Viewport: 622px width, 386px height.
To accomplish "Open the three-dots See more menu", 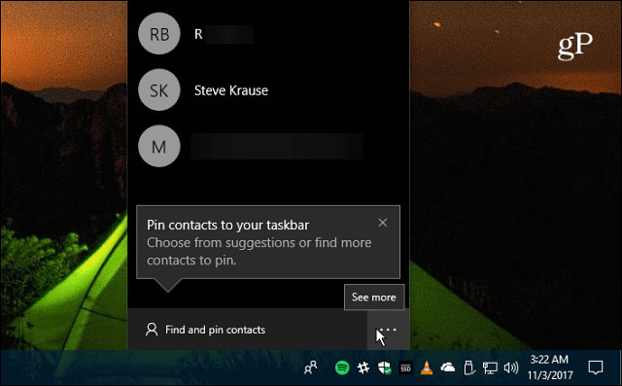I will tap(388, 330).
